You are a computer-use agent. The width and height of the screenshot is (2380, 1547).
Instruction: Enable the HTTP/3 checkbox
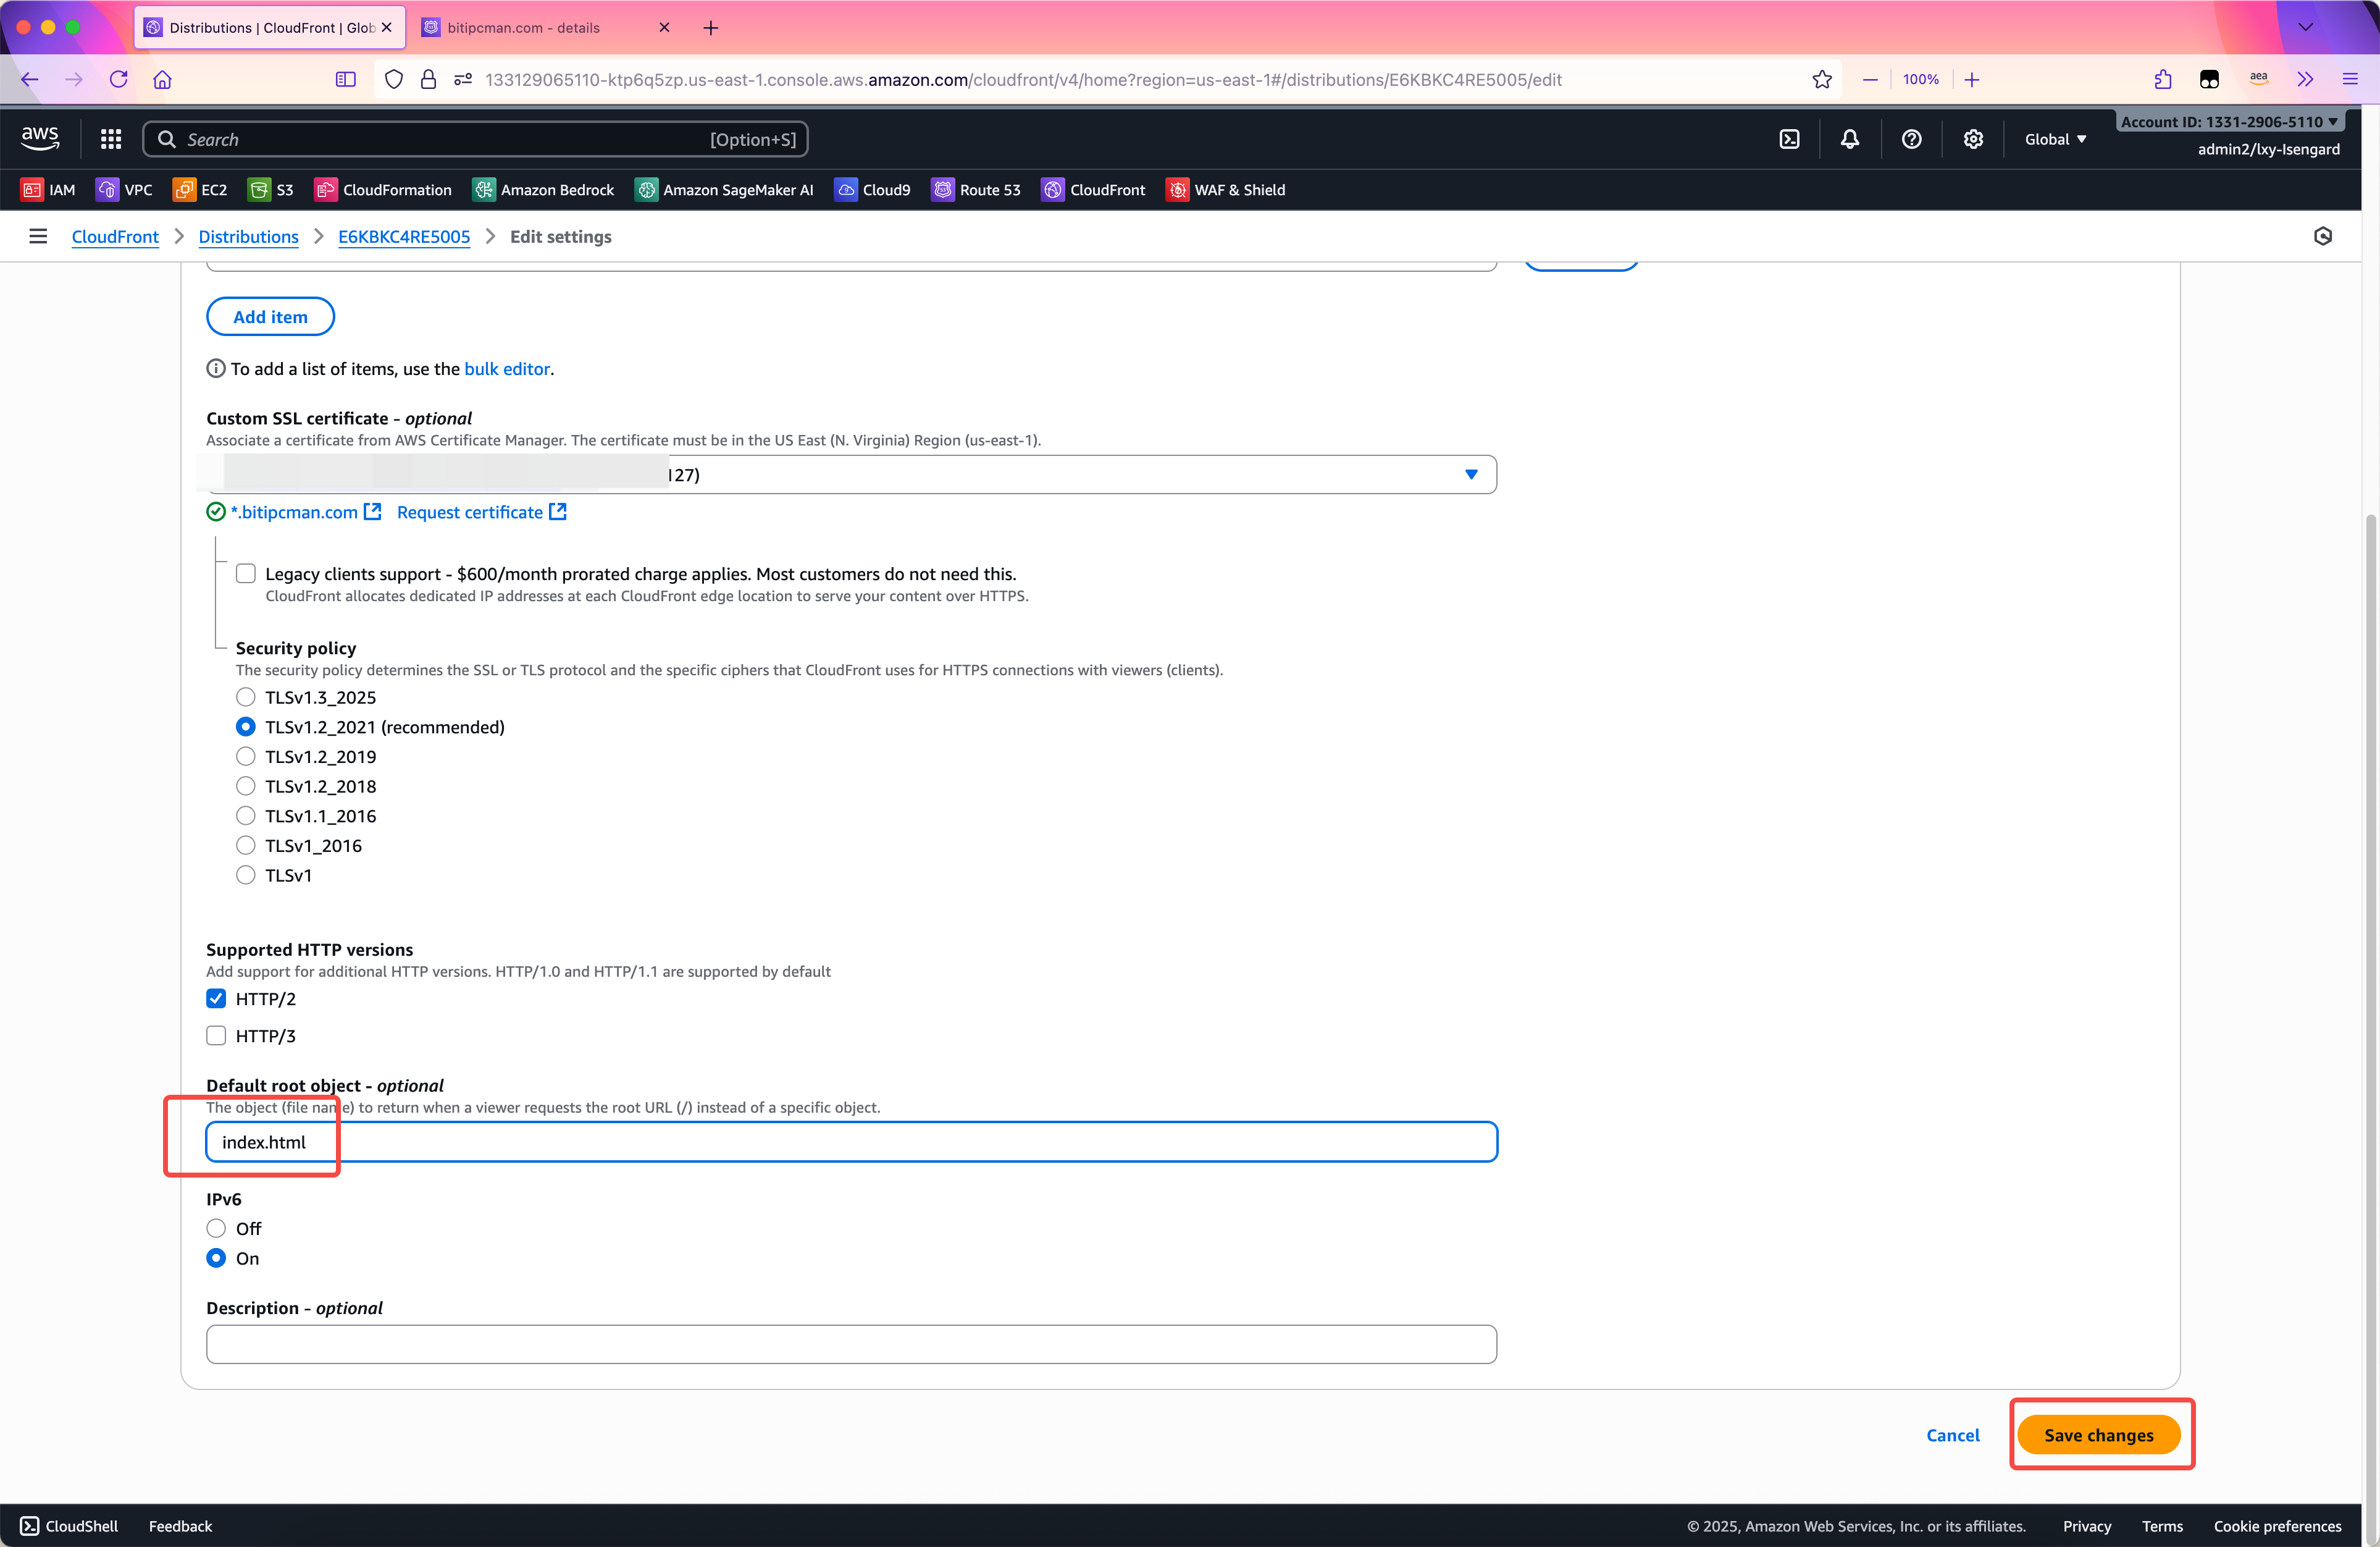point(216,1035)
